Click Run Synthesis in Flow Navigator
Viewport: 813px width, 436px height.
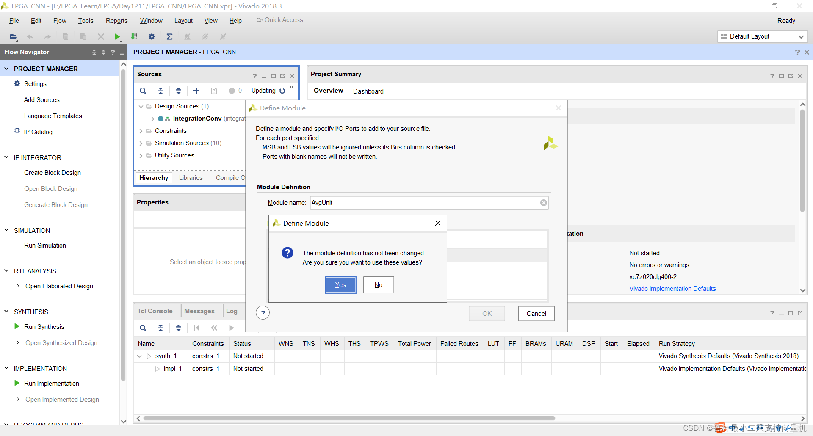click(x=44, y=327)
